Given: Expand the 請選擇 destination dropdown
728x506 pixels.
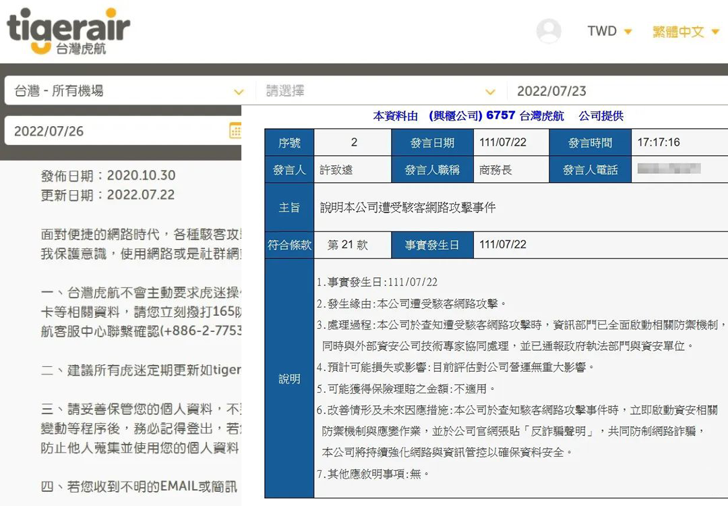Looking at the screenshot, I should coord(381,90).
